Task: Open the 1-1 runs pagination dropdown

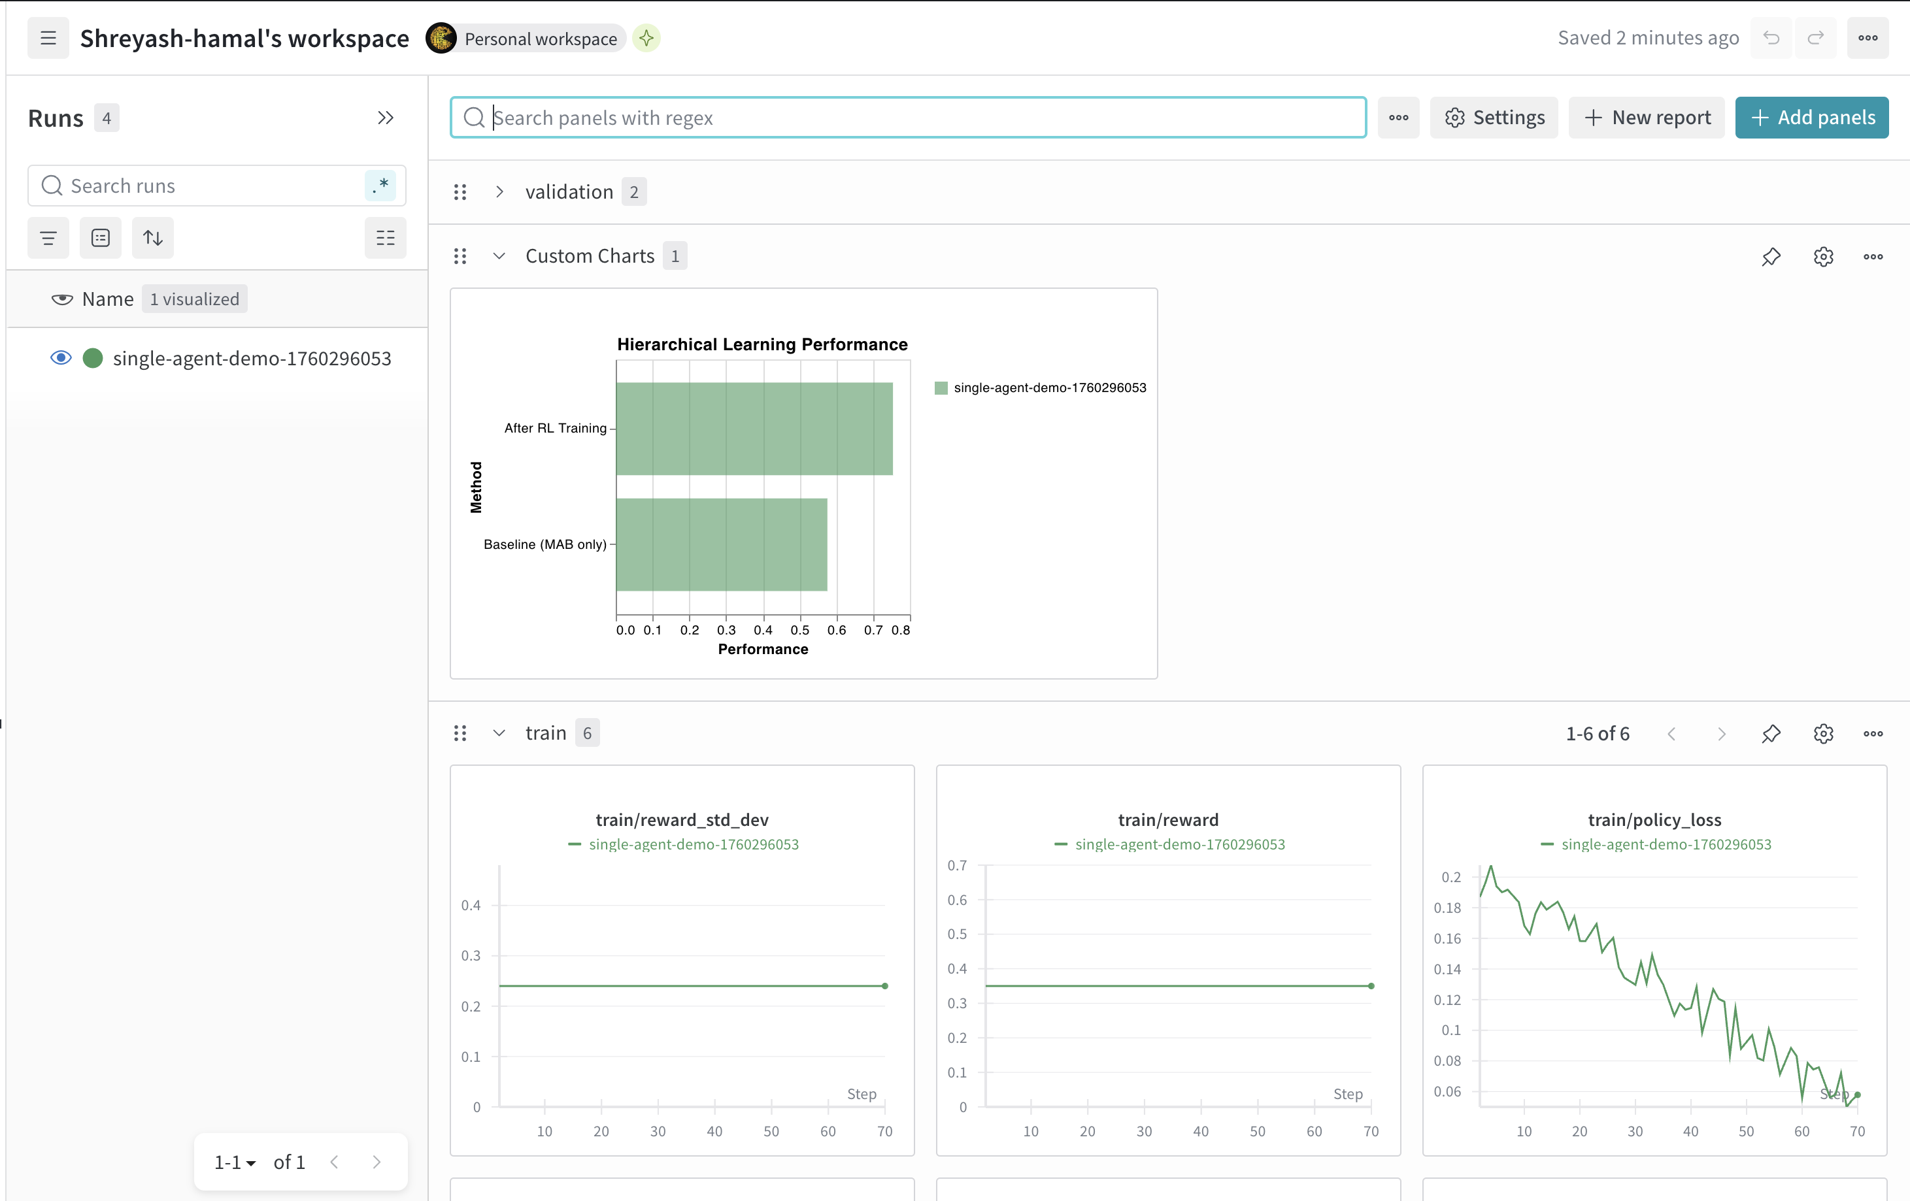Action: pos(235,1162)
